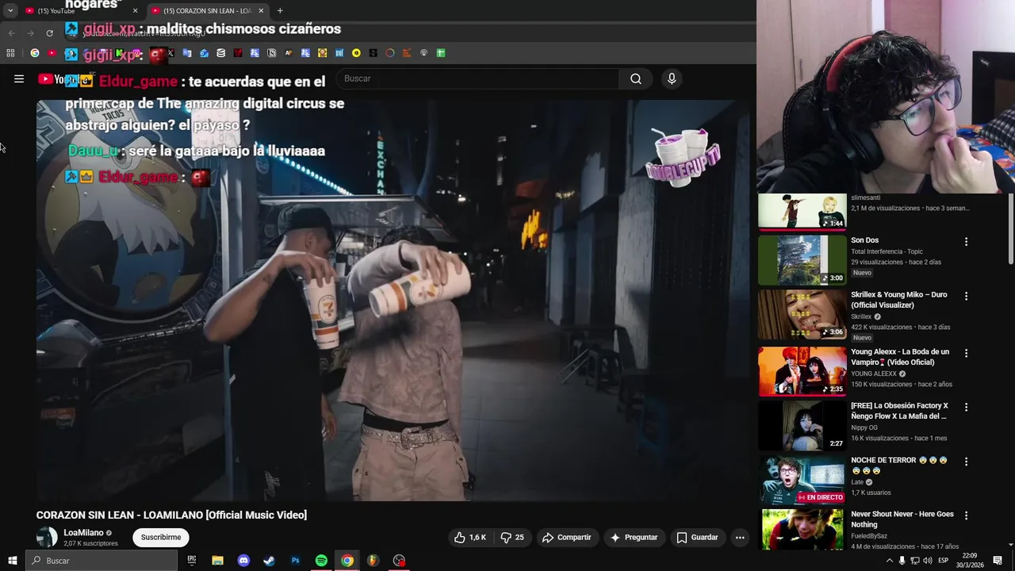Go back with browser back arrow
Screen dimensions: 1015x571
(11, 33)
